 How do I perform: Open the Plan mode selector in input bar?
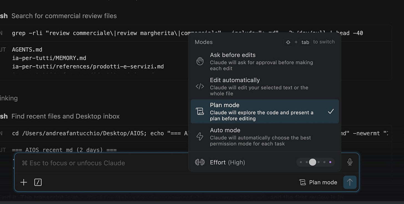(x=318, y=182)
